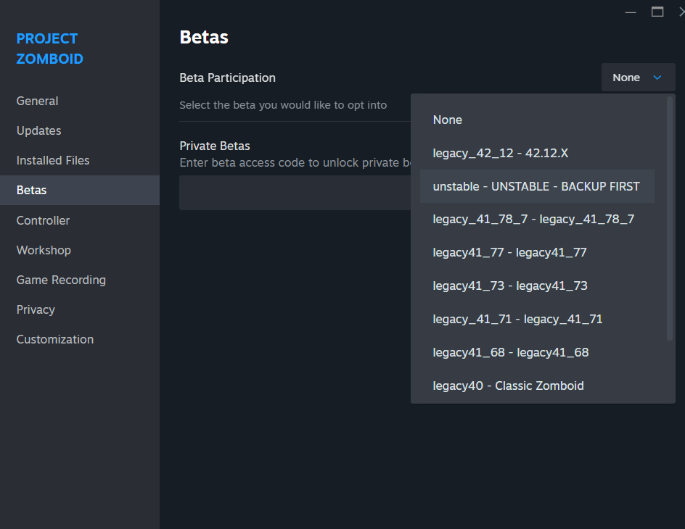Open the Betas settings section
The image size is (685, 529).
[x=31, y=190]
